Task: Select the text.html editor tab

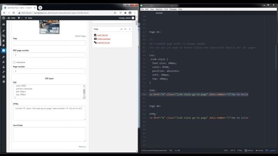Action: [159, 13]
